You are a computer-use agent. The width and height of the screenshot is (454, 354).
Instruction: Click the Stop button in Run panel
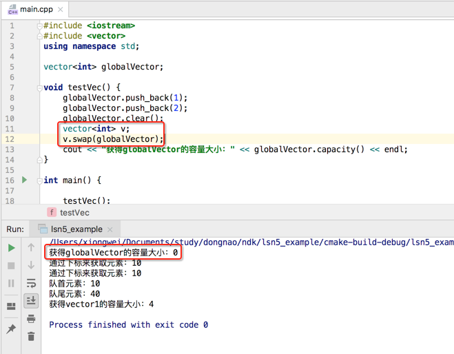(11, 266)
